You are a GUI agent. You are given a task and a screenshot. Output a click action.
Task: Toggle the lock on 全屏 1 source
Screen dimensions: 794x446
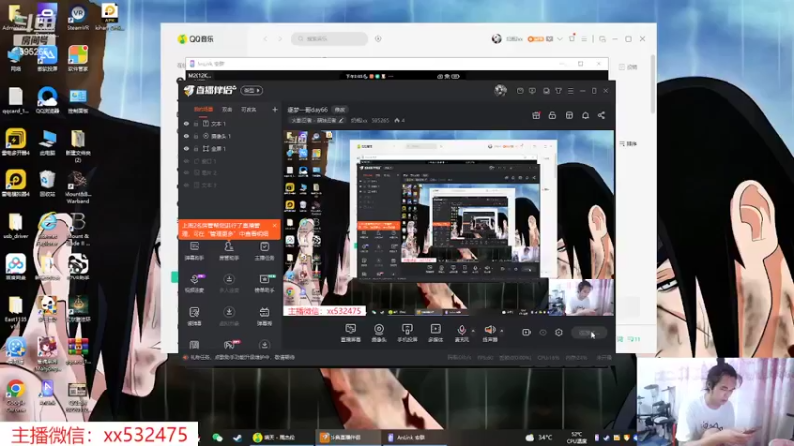[x=196, y=148]
